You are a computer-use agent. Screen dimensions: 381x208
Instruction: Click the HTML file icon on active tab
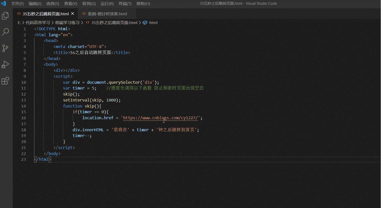tap(19, 14)
